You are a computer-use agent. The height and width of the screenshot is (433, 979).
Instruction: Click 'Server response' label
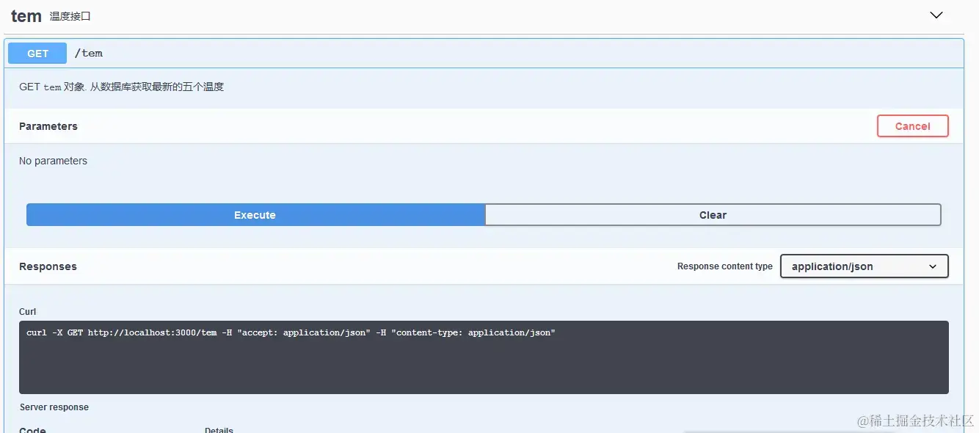(54, 407)
